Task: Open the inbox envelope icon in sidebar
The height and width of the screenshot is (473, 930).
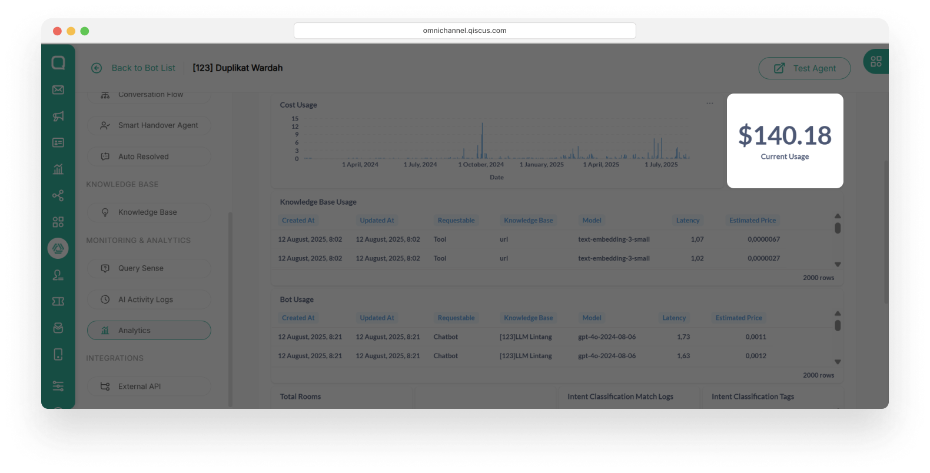Action: 58,90
